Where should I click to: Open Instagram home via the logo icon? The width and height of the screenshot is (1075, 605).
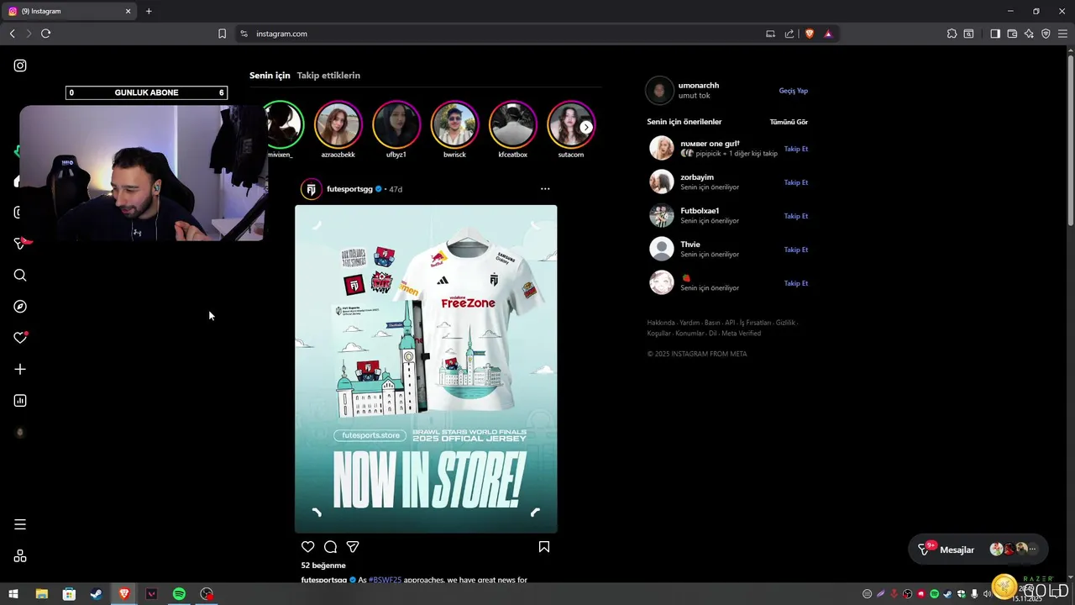coord(20,66)
